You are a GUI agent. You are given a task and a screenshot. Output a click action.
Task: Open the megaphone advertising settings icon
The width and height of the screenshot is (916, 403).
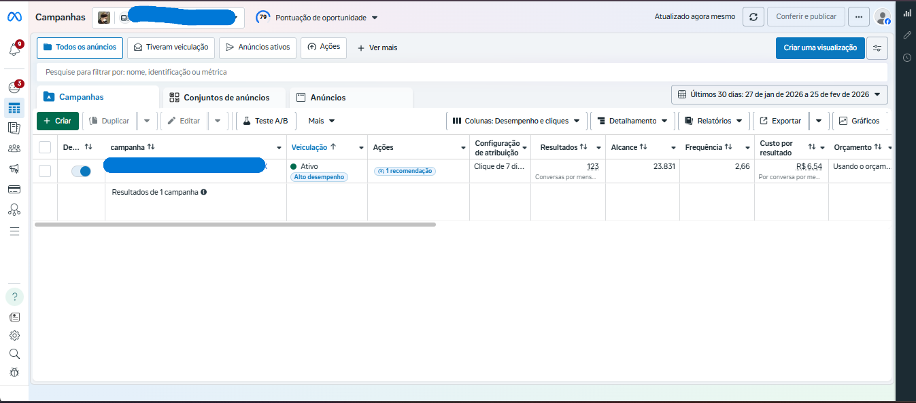(x=14, y=169)
